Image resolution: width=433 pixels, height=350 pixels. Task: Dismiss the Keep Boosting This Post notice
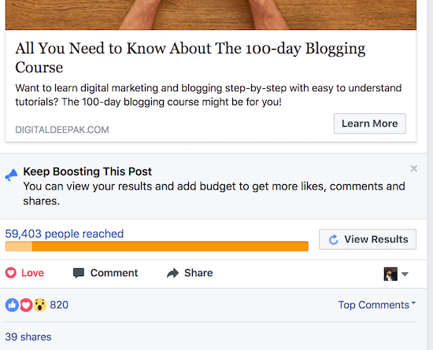(x=413, y=168)
